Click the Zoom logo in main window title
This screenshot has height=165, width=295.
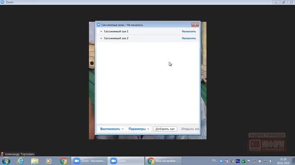pyautogui.click(x=2, y=2)
